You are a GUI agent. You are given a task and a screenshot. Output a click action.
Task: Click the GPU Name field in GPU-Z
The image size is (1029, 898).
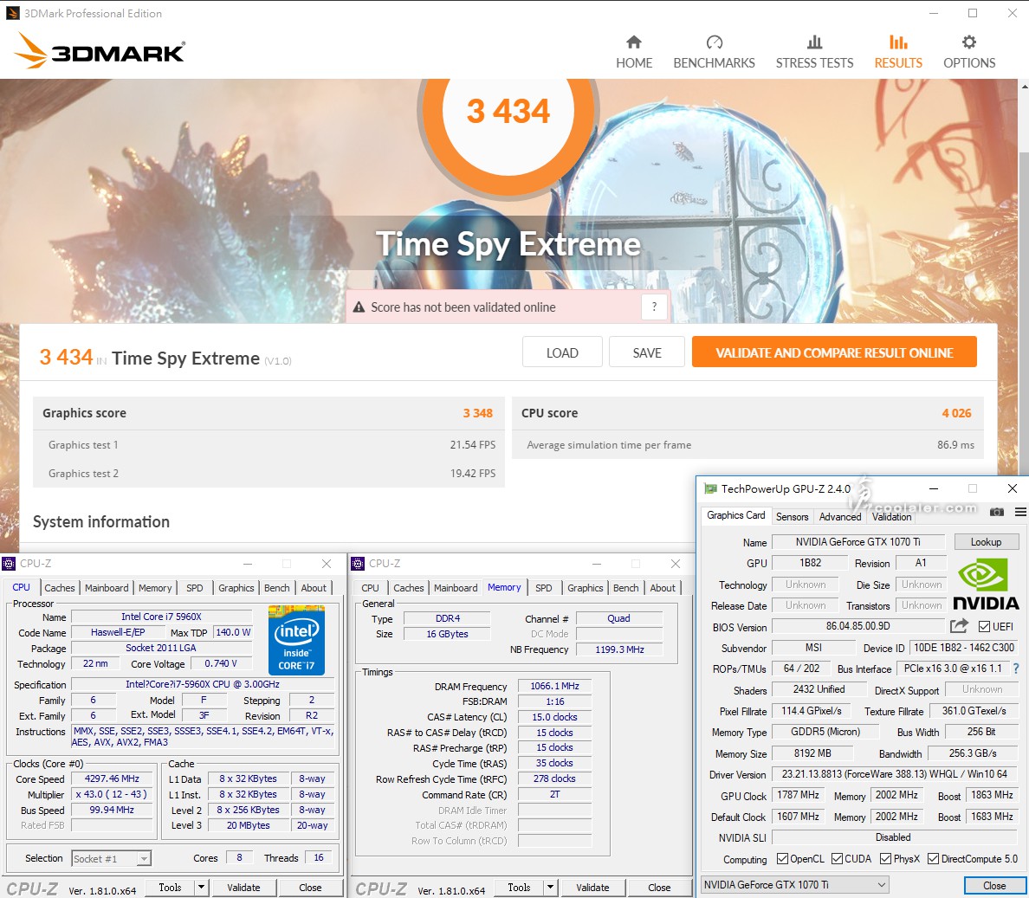pos(857,542)
